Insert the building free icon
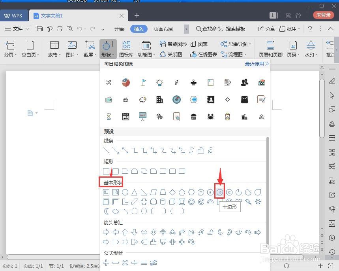The image size is (339, 271). point(159,100)
